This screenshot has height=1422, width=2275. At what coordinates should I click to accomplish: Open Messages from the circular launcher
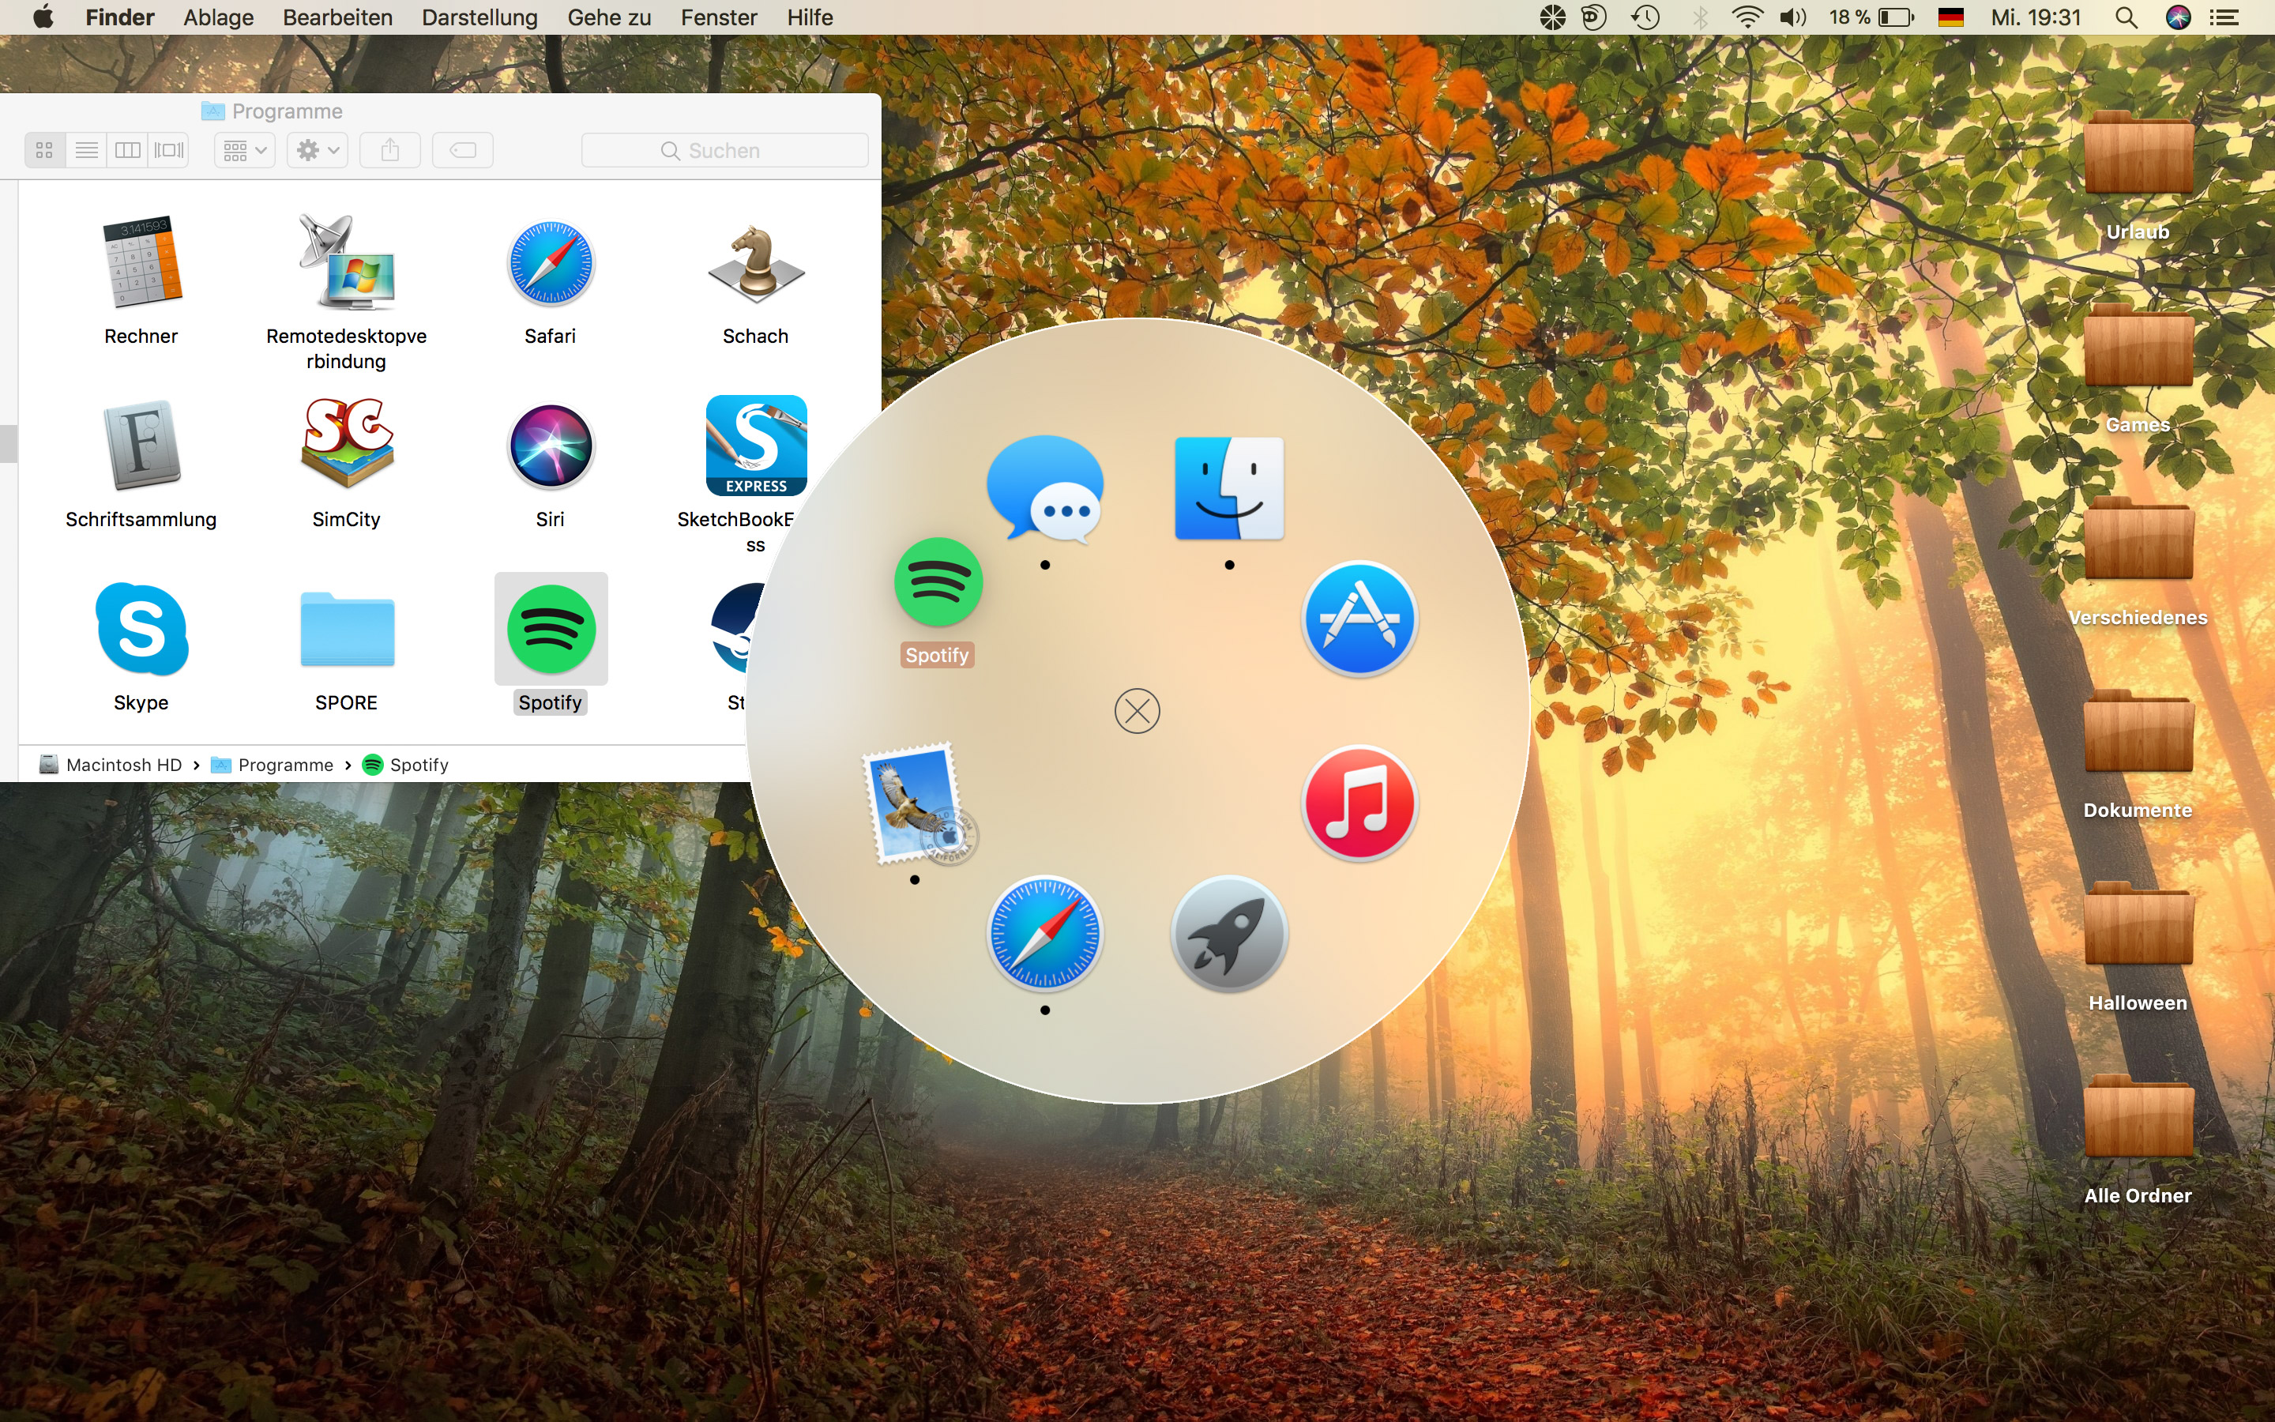1044,488
